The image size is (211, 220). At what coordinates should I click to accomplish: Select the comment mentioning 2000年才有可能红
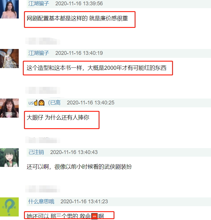(97, 68)
